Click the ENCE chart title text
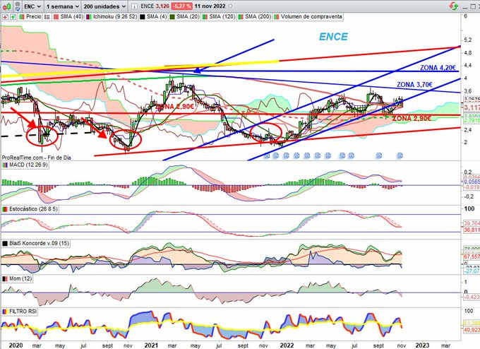 [x=333, y=37]
